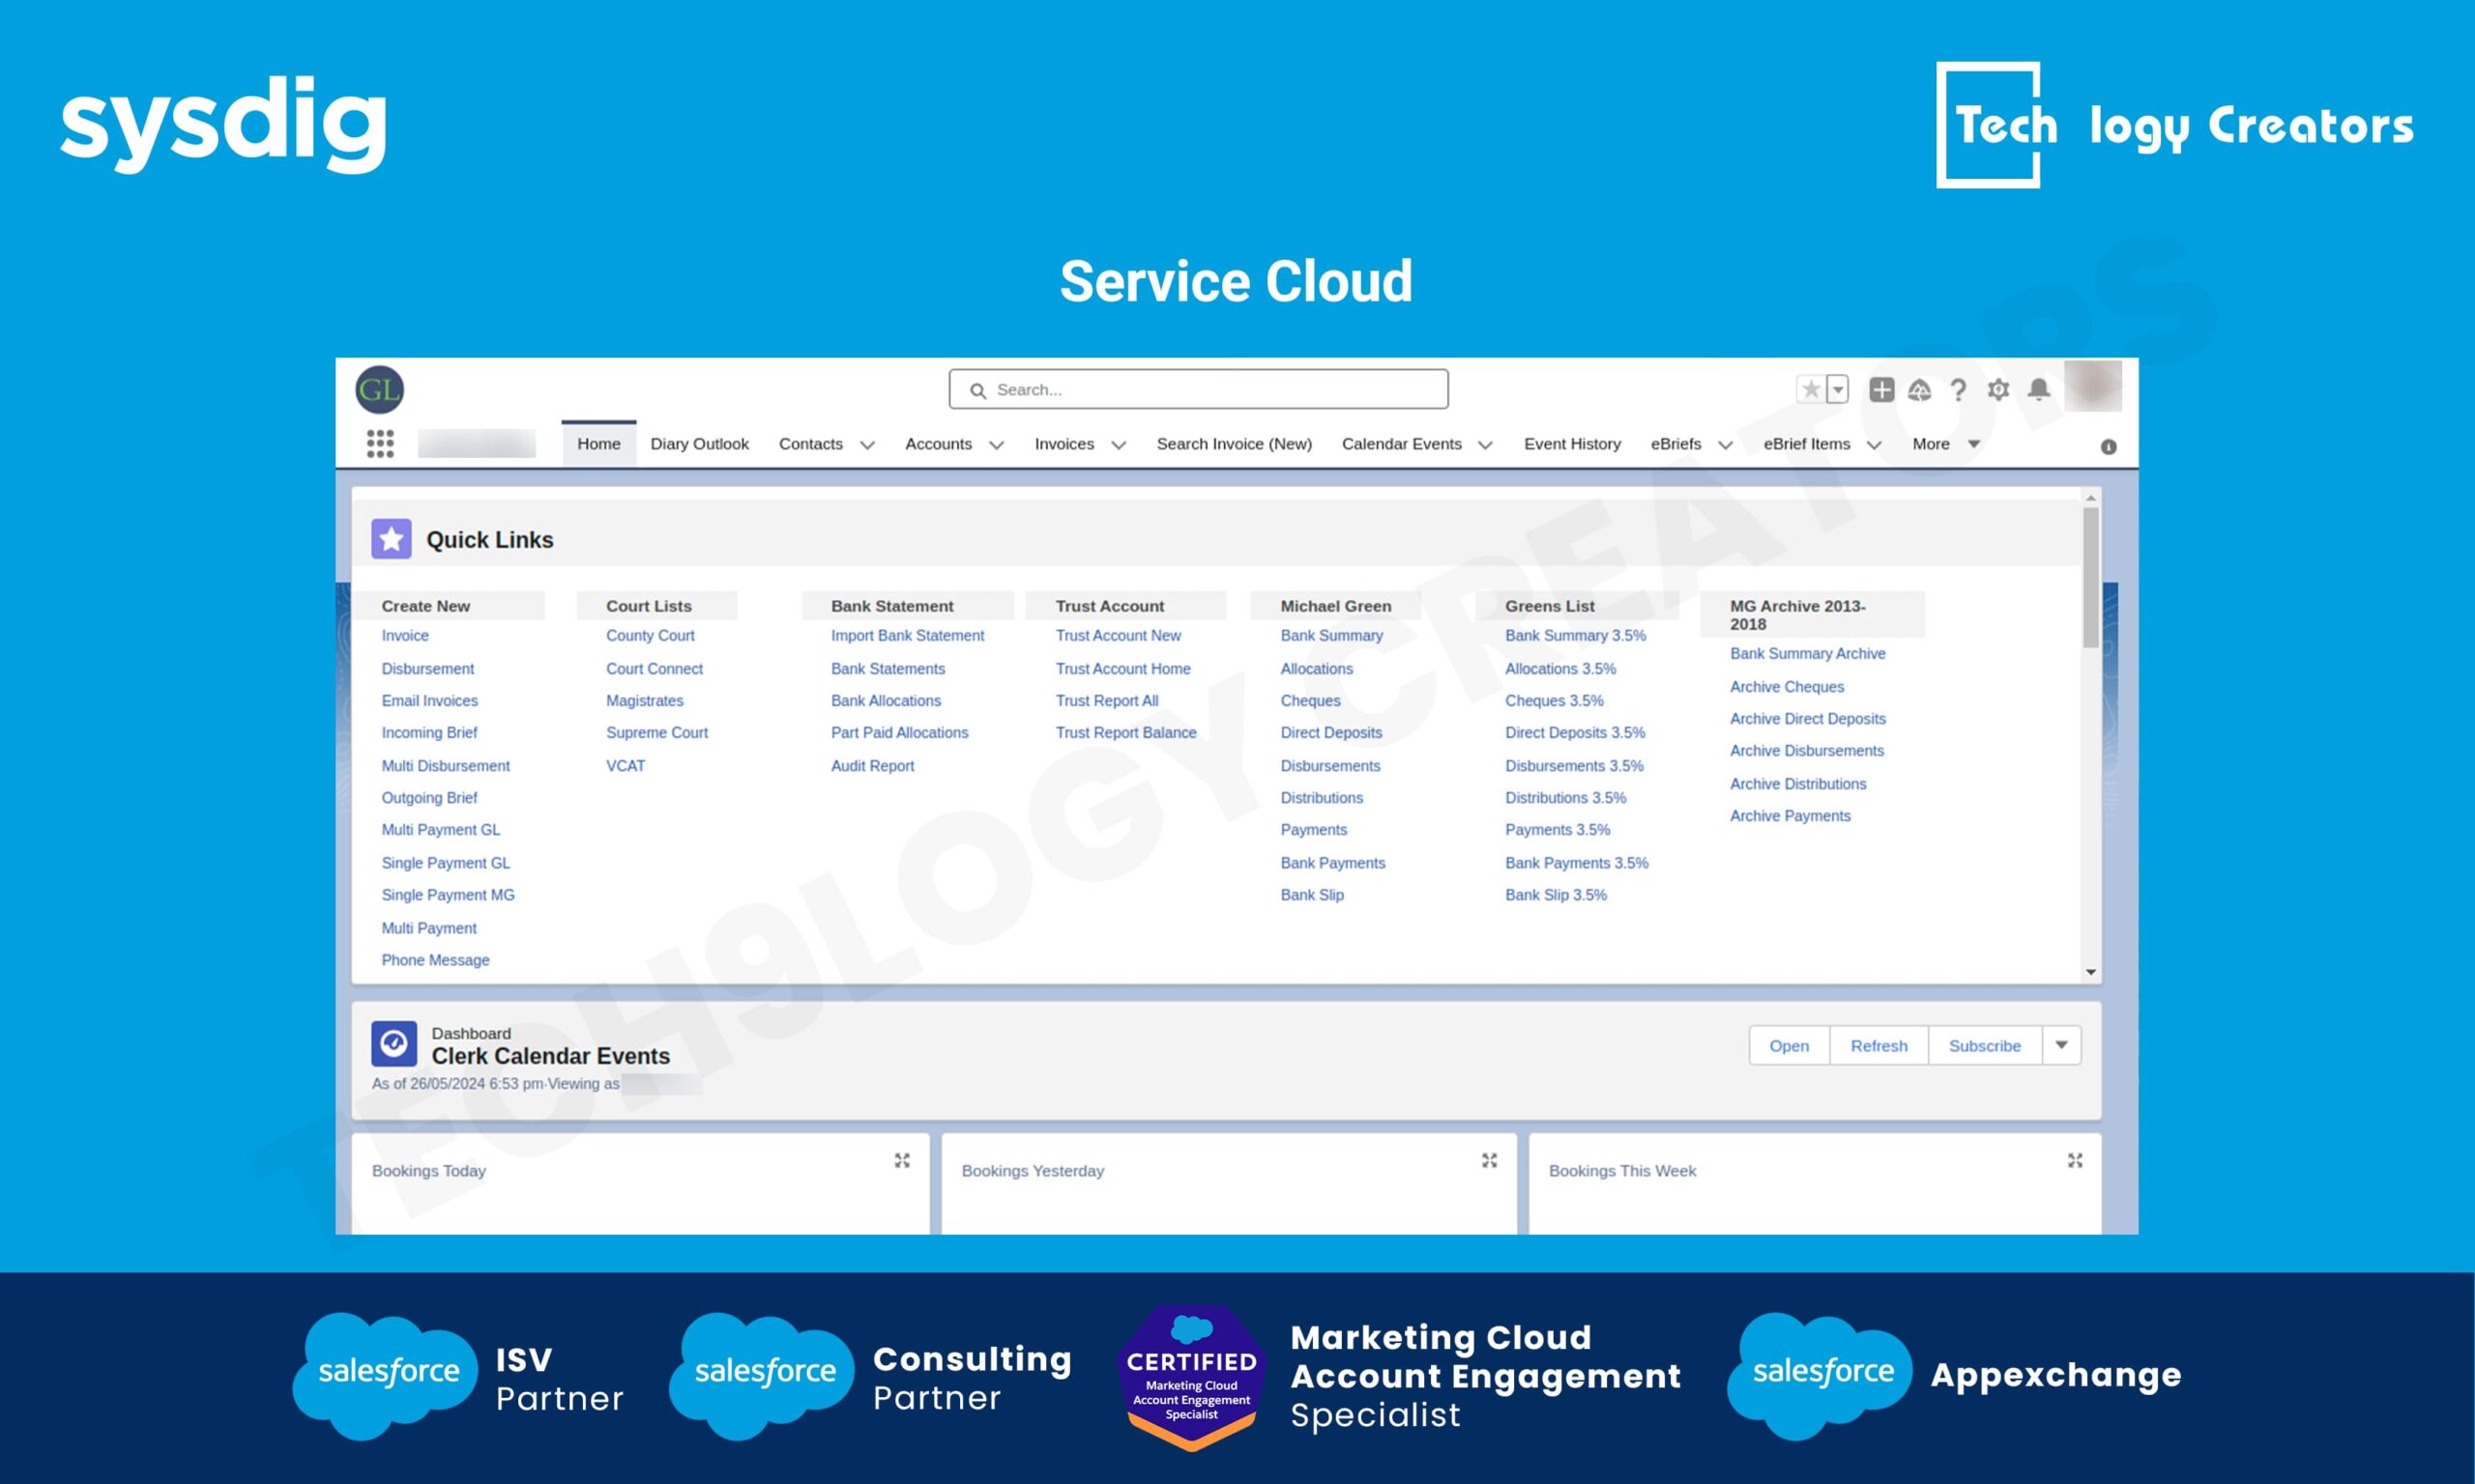2475x1484 pixels.
Task: Click the Quick Links scrollbar down arrow
Action: click(2090, 972)
